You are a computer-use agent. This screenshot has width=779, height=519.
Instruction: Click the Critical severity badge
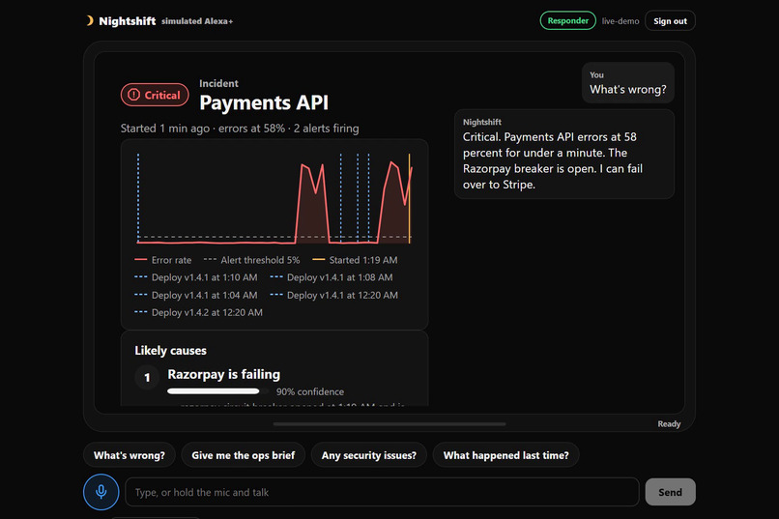point(155,95)
